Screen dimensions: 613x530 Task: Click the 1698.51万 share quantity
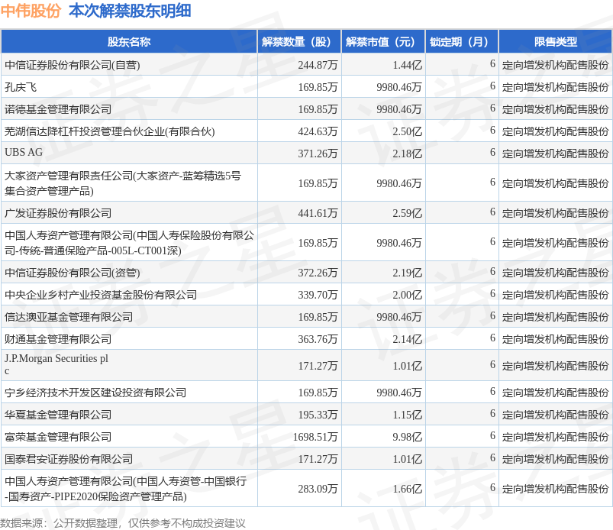(x=315, y=437)
